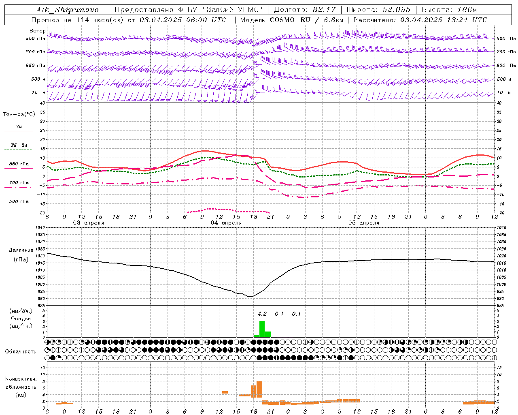Image resolution: width=518 pixels, height=415 pixels.
Task: Click the 4.2 precipitation total value
Action: [x=262, y=314]
